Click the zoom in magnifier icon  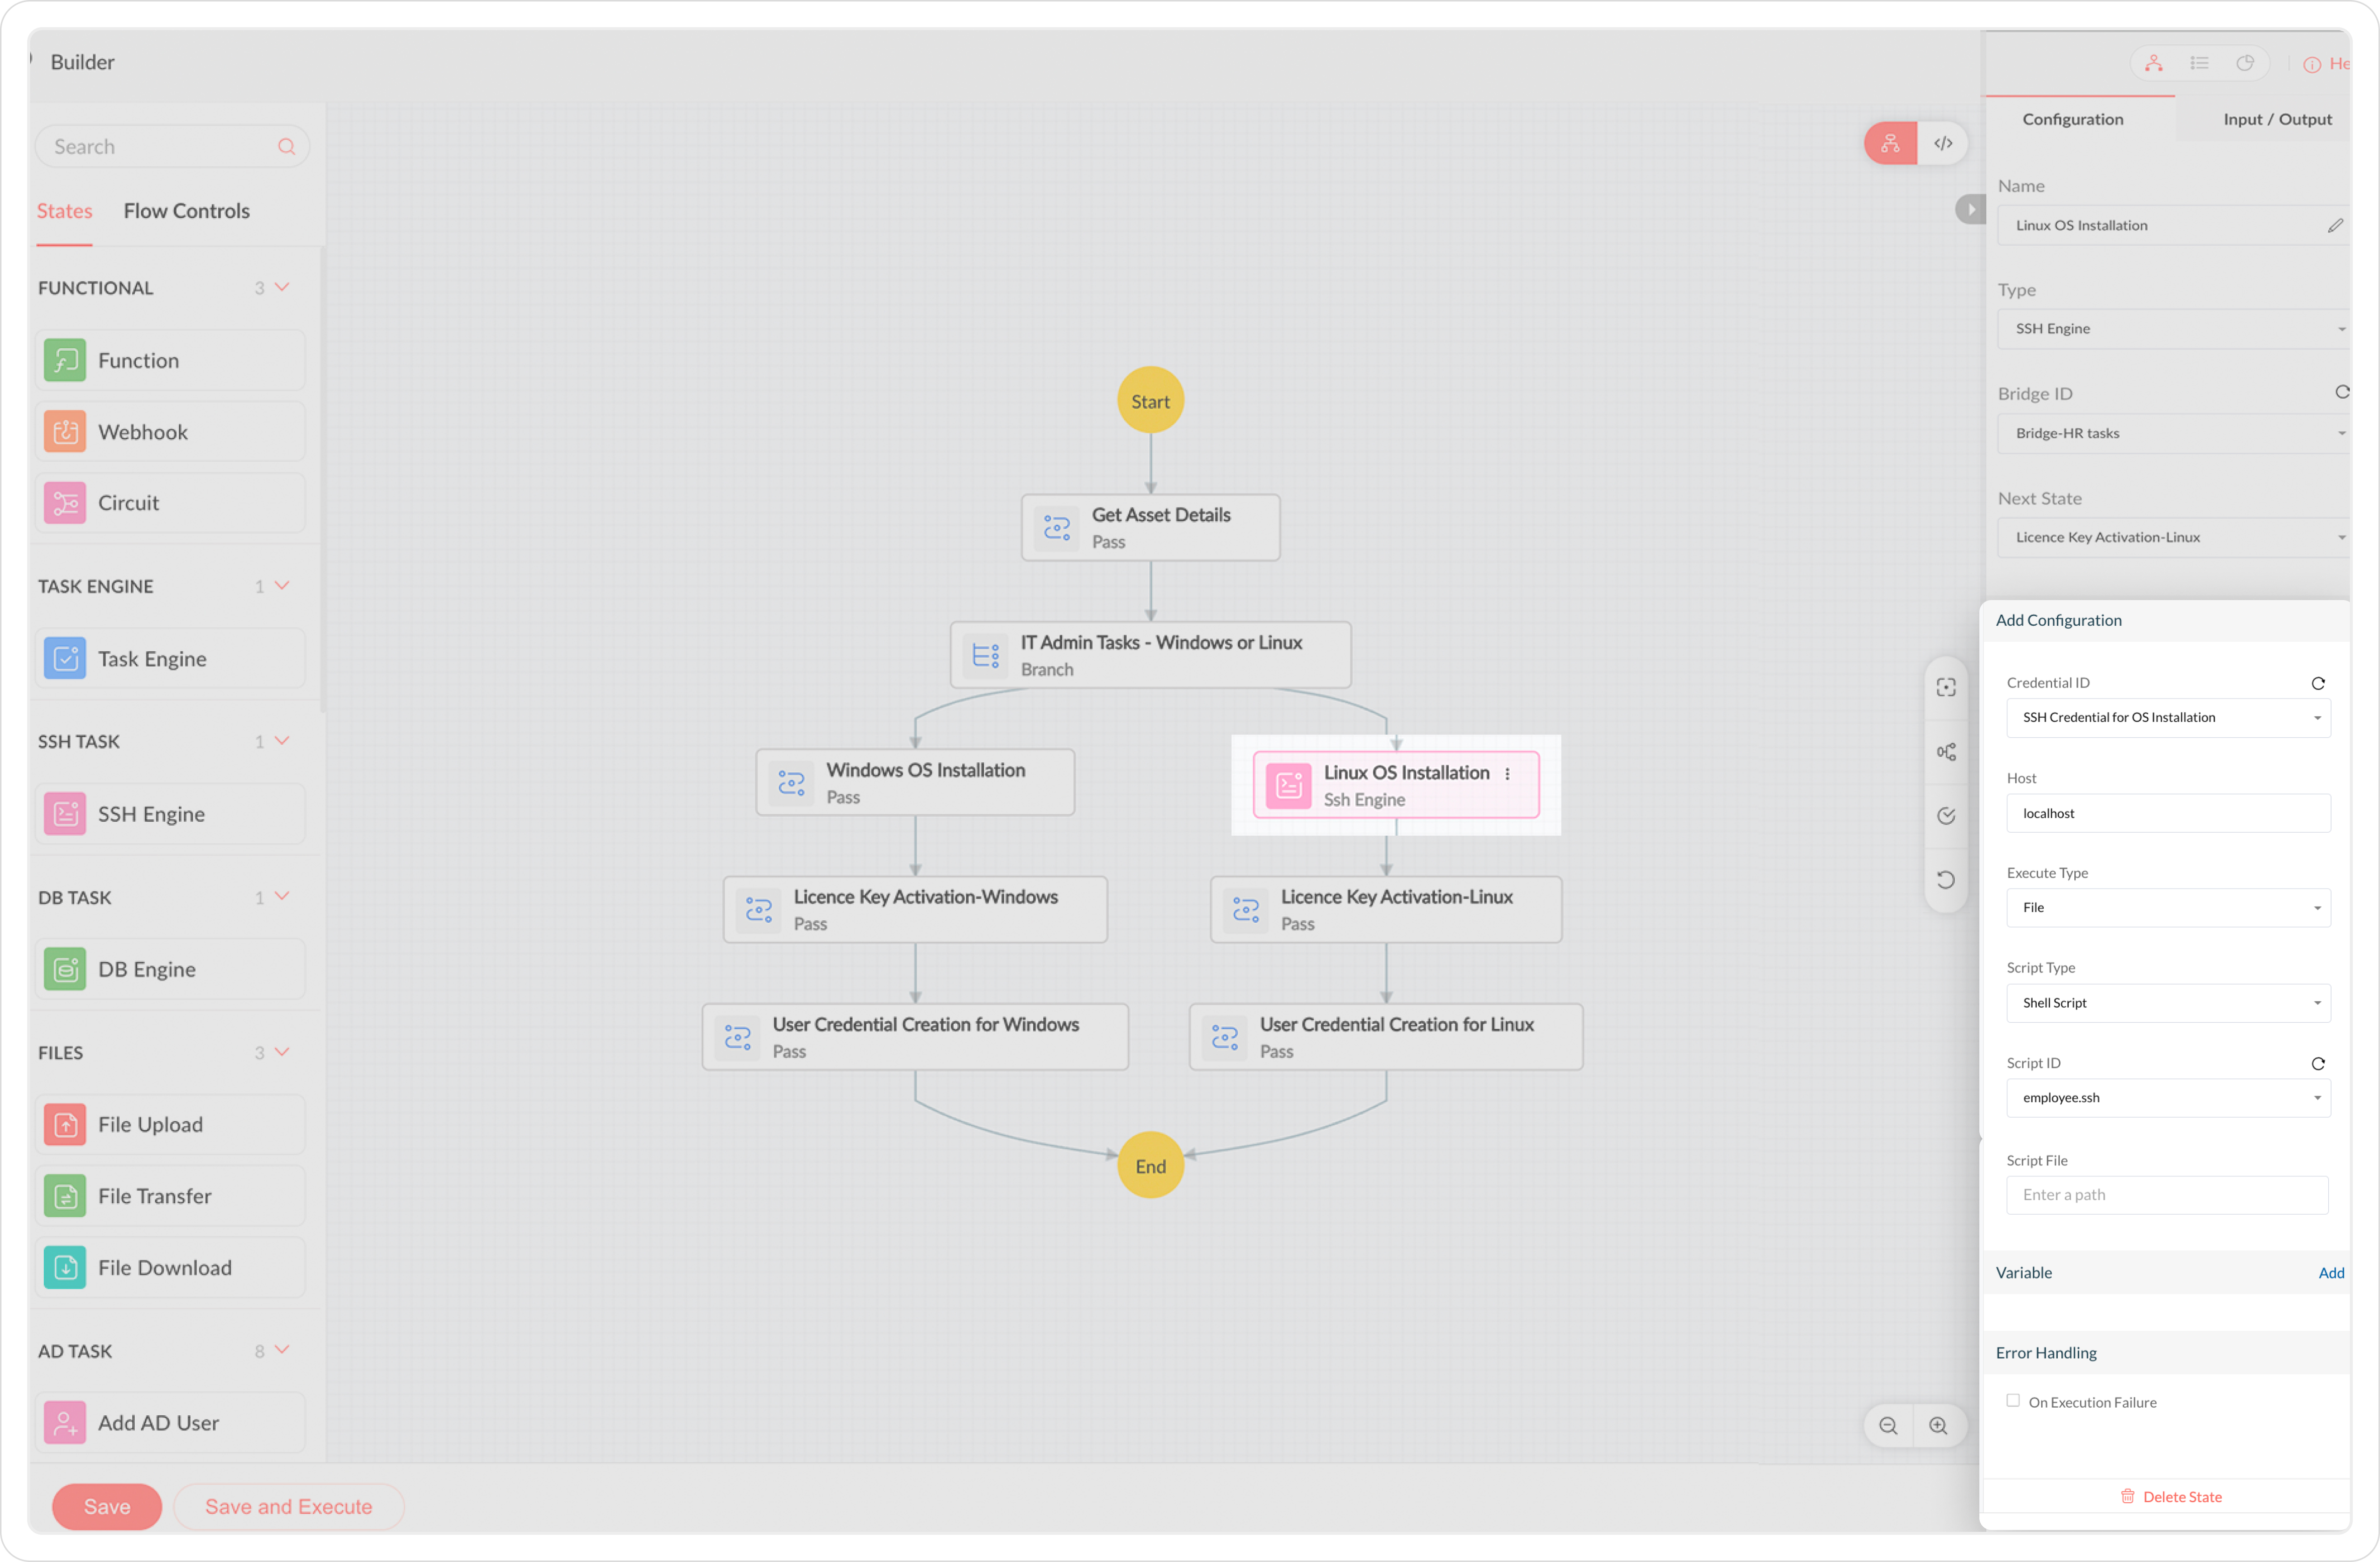[1938, 1426]
